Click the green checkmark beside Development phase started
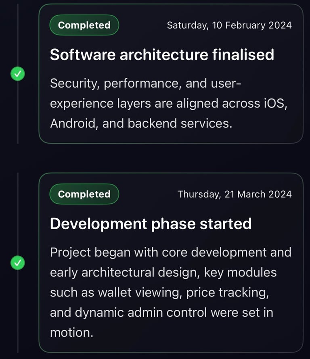310x359 pixels. tap(17, 263)
